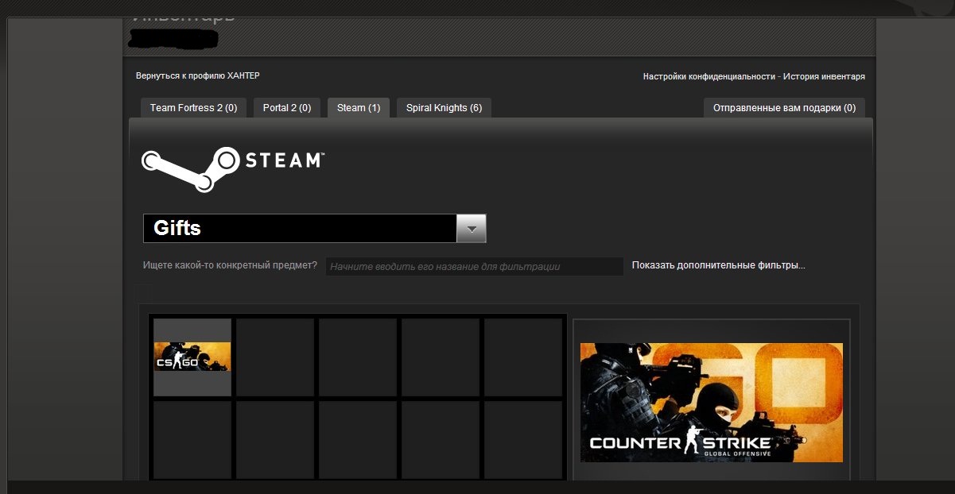Focus the item name filter field
The width and height of the screenshot is (955, 494).
475,267
